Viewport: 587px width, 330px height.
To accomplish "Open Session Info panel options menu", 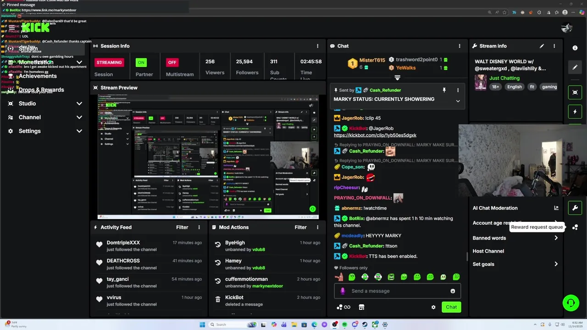I will click(317, 46).
